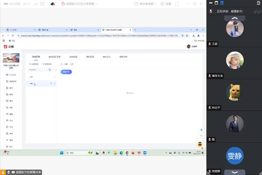Click the yellow robot assistant icon
This screenshot has width=262, height=175.
pyautogui.click(x=200, y=144)
